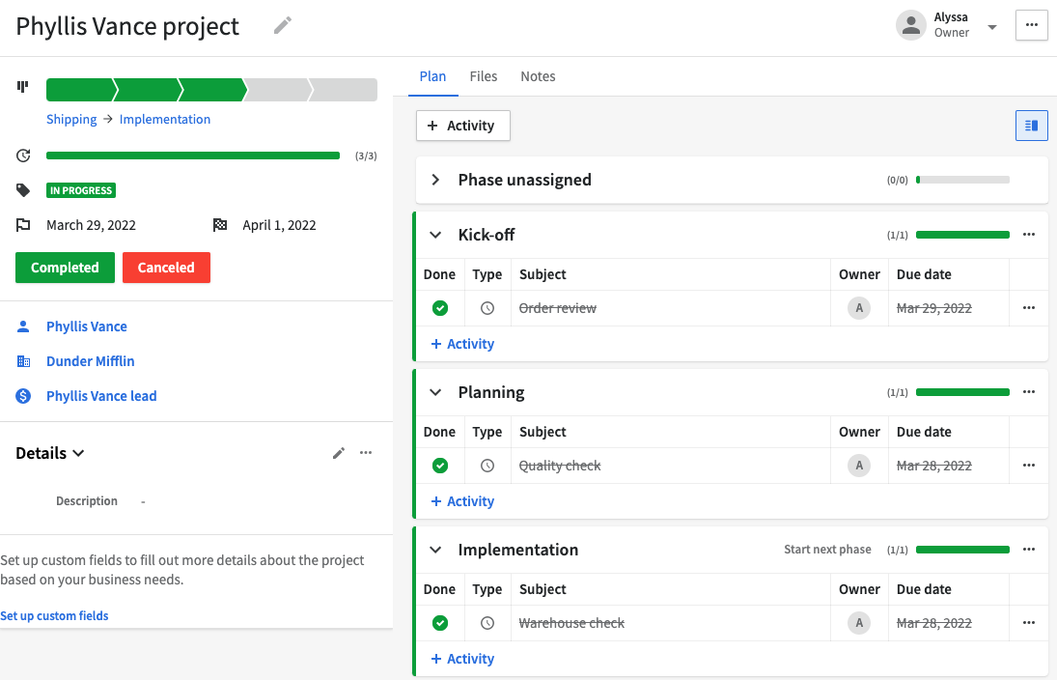Open the ellipsis menu on the Kick-off milestone
Screen dimensions: 1057x680
point(1028,234)
